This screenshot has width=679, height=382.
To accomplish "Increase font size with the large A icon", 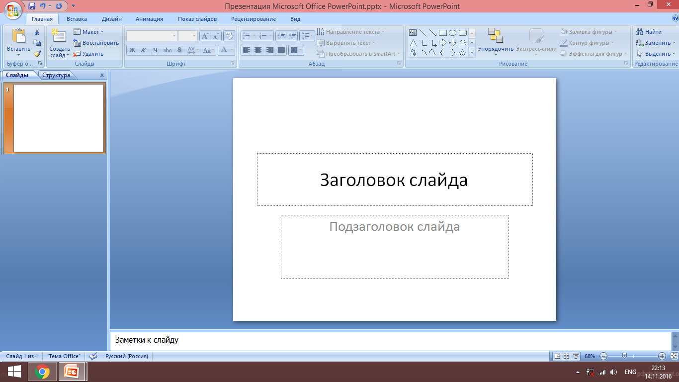I will (x=205, y=36).
